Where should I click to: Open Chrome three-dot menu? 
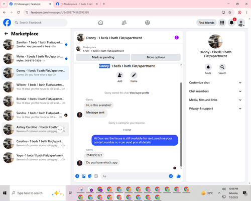coord(246,12)
